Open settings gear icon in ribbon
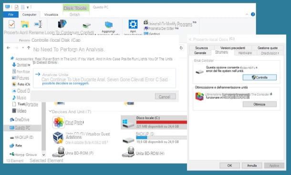This screenshot has height=175, width=291. click(133, 24)
